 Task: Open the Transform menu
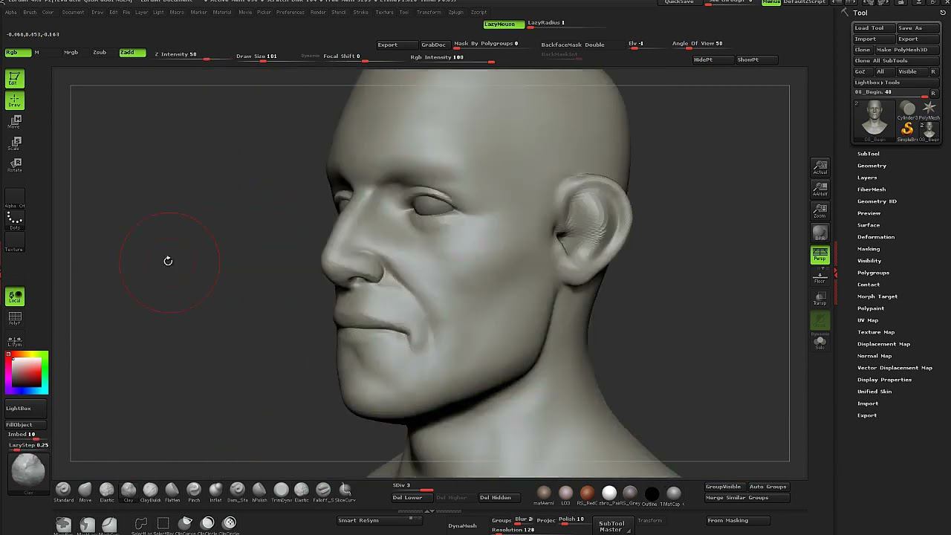[428, 13]
